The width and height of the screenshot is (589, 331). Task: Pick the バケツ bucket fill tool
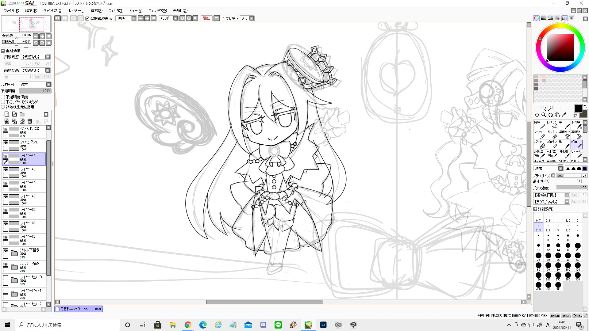[540, 144]
